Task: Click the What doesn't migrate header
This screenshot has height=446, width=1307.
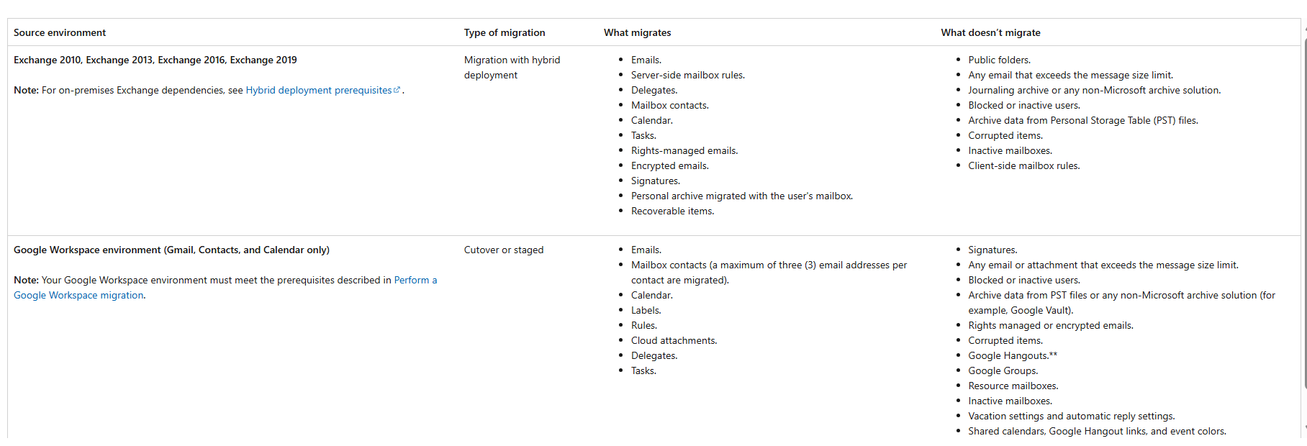Action: click(x=990, y=32)
